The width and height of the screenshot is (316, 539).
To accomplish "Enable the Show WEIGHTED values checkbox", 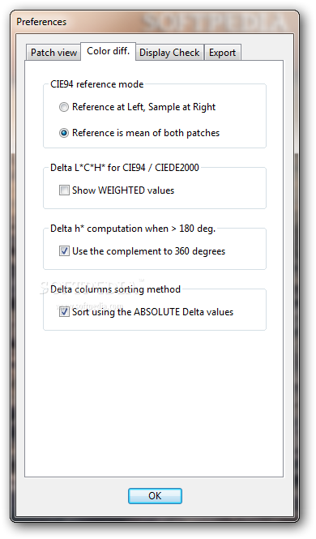I will point(64,190).
